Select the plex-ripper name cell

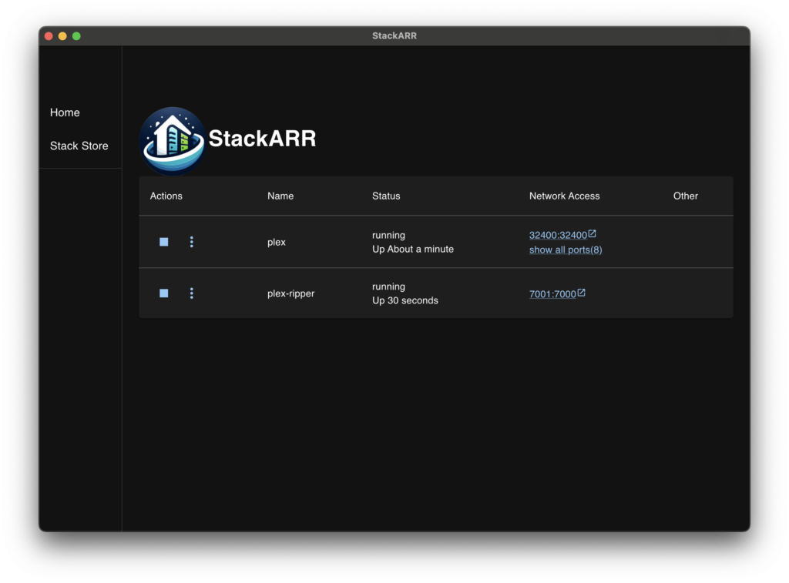pyautogui.click(x=290, y=293)
